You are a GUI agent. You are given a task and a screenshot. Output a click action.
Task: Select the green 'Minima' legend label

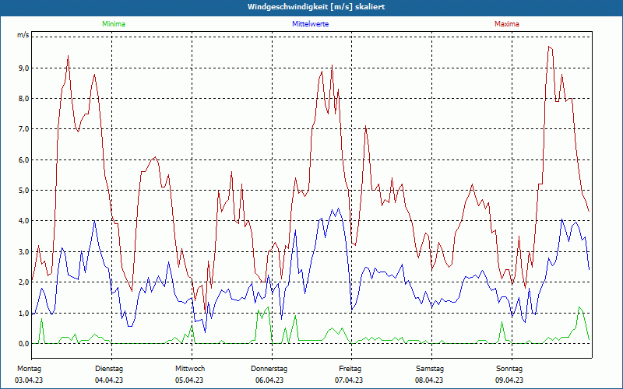(114, 24)
